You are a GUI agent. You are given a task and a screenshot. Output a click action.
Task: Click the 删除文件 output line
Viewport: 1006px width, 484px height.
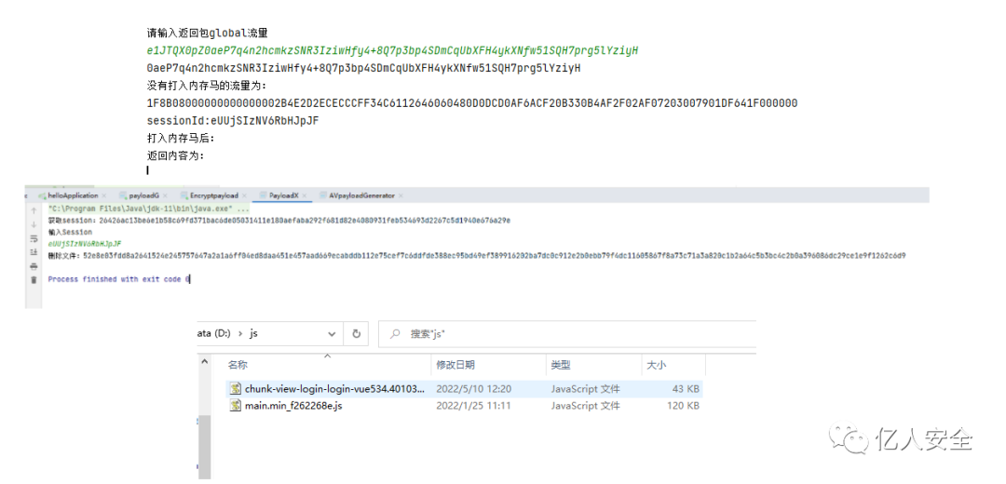tap(477, 256)
